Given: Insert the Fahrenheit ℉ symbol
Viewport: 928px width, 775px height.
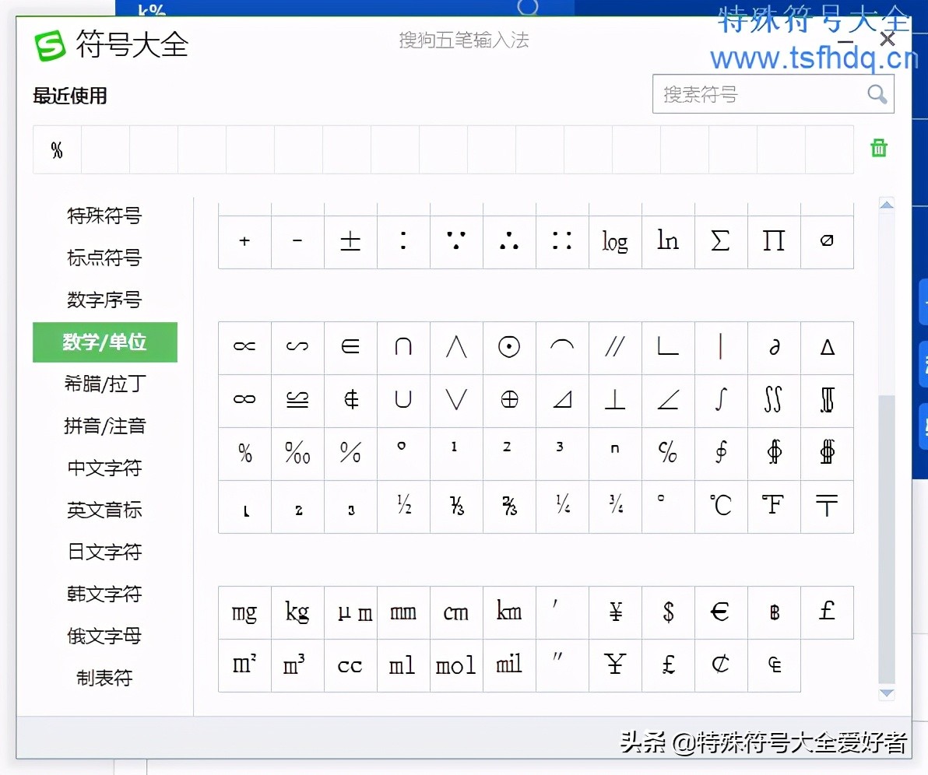Looking at the screenshot, I should [x=774, y=506].
